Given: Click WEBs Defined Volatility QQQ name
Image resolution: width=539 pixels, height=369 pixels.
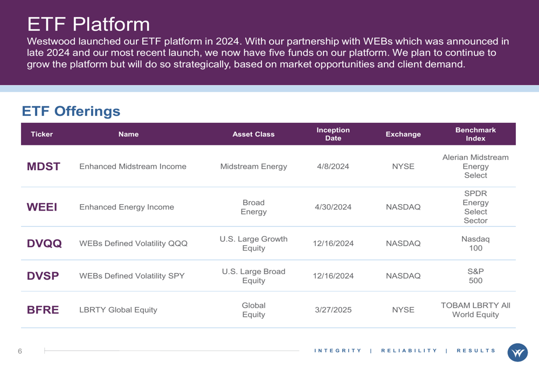Looking at the screenshot, I should tap(133, 243).
